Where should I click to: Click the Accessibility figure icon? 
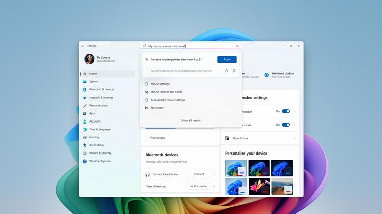[85, 145]
